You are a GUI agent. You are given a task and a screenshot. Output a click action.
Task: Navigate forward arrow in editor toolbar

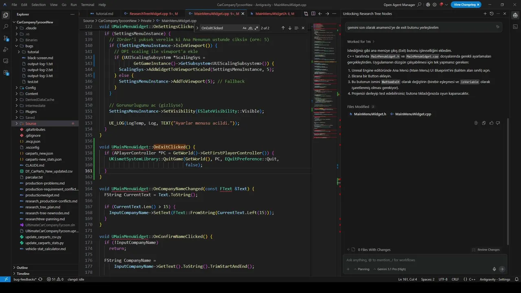tap(327, 13)
